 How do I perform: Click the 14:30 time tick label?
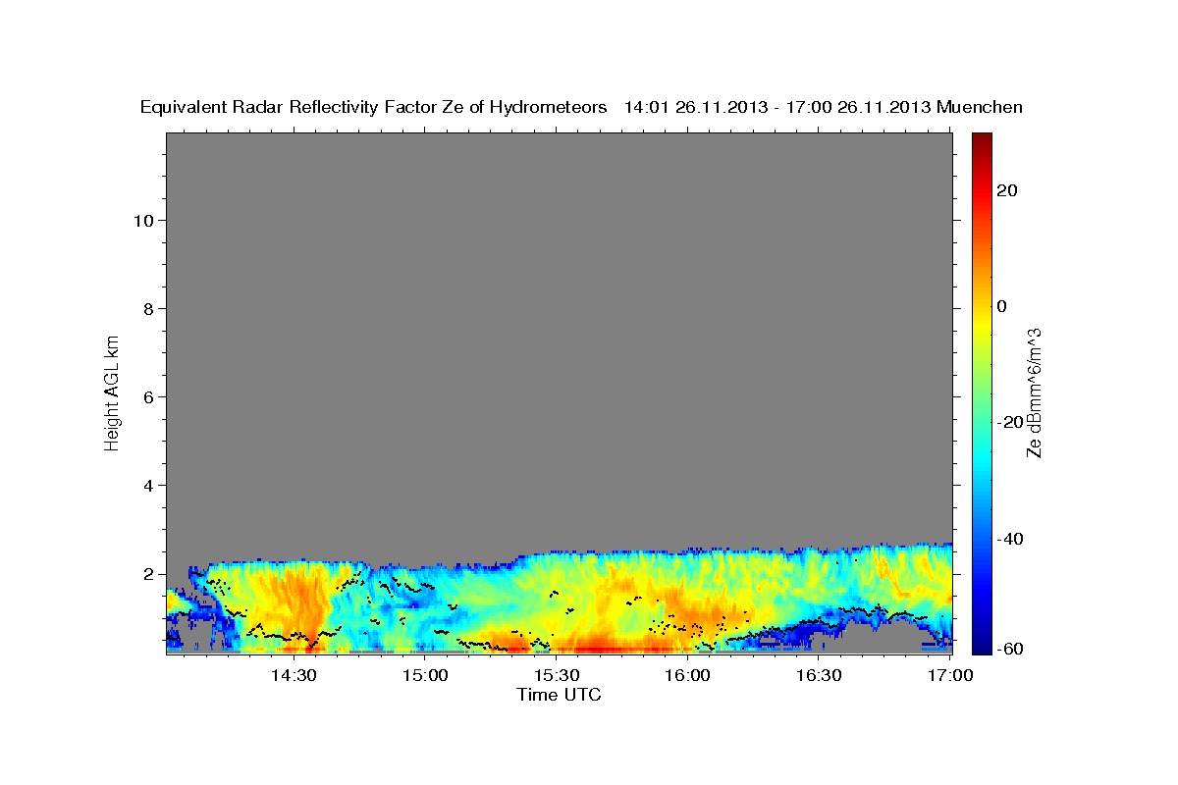[294, 676]
